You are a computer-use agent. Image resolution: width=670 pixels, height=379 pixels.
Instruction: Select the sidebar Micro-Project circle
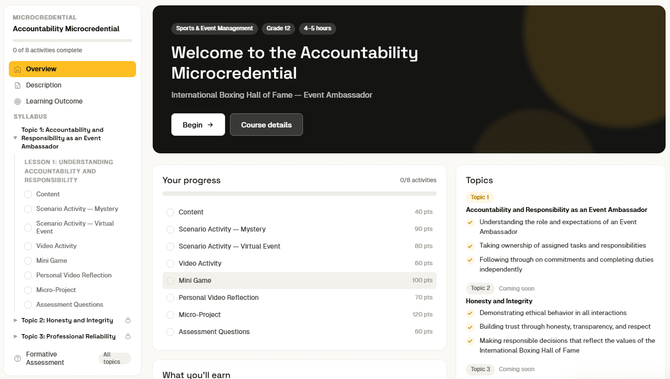click(x=28, y=290)
